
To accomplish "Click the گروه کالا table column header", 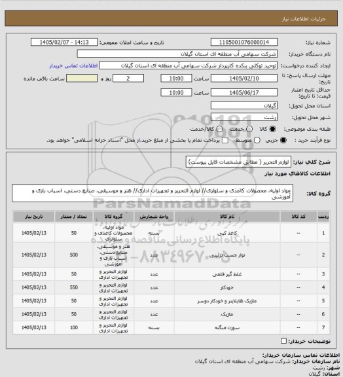I will (113, 217).
